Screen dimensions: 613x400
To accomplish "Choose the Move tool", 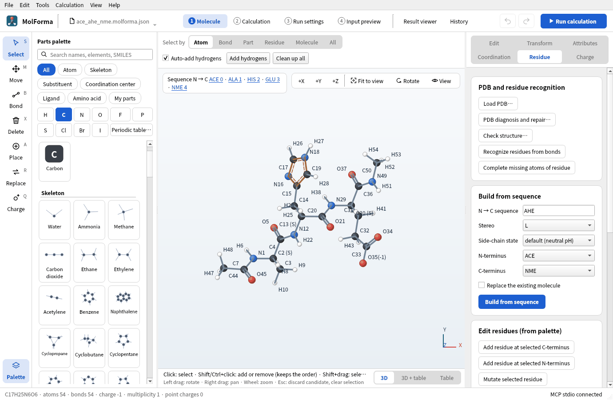I will tap(16, 74).
